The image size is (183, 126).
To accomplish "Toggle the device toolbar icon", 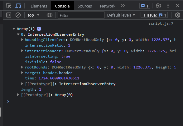I will tap(18, 6).
